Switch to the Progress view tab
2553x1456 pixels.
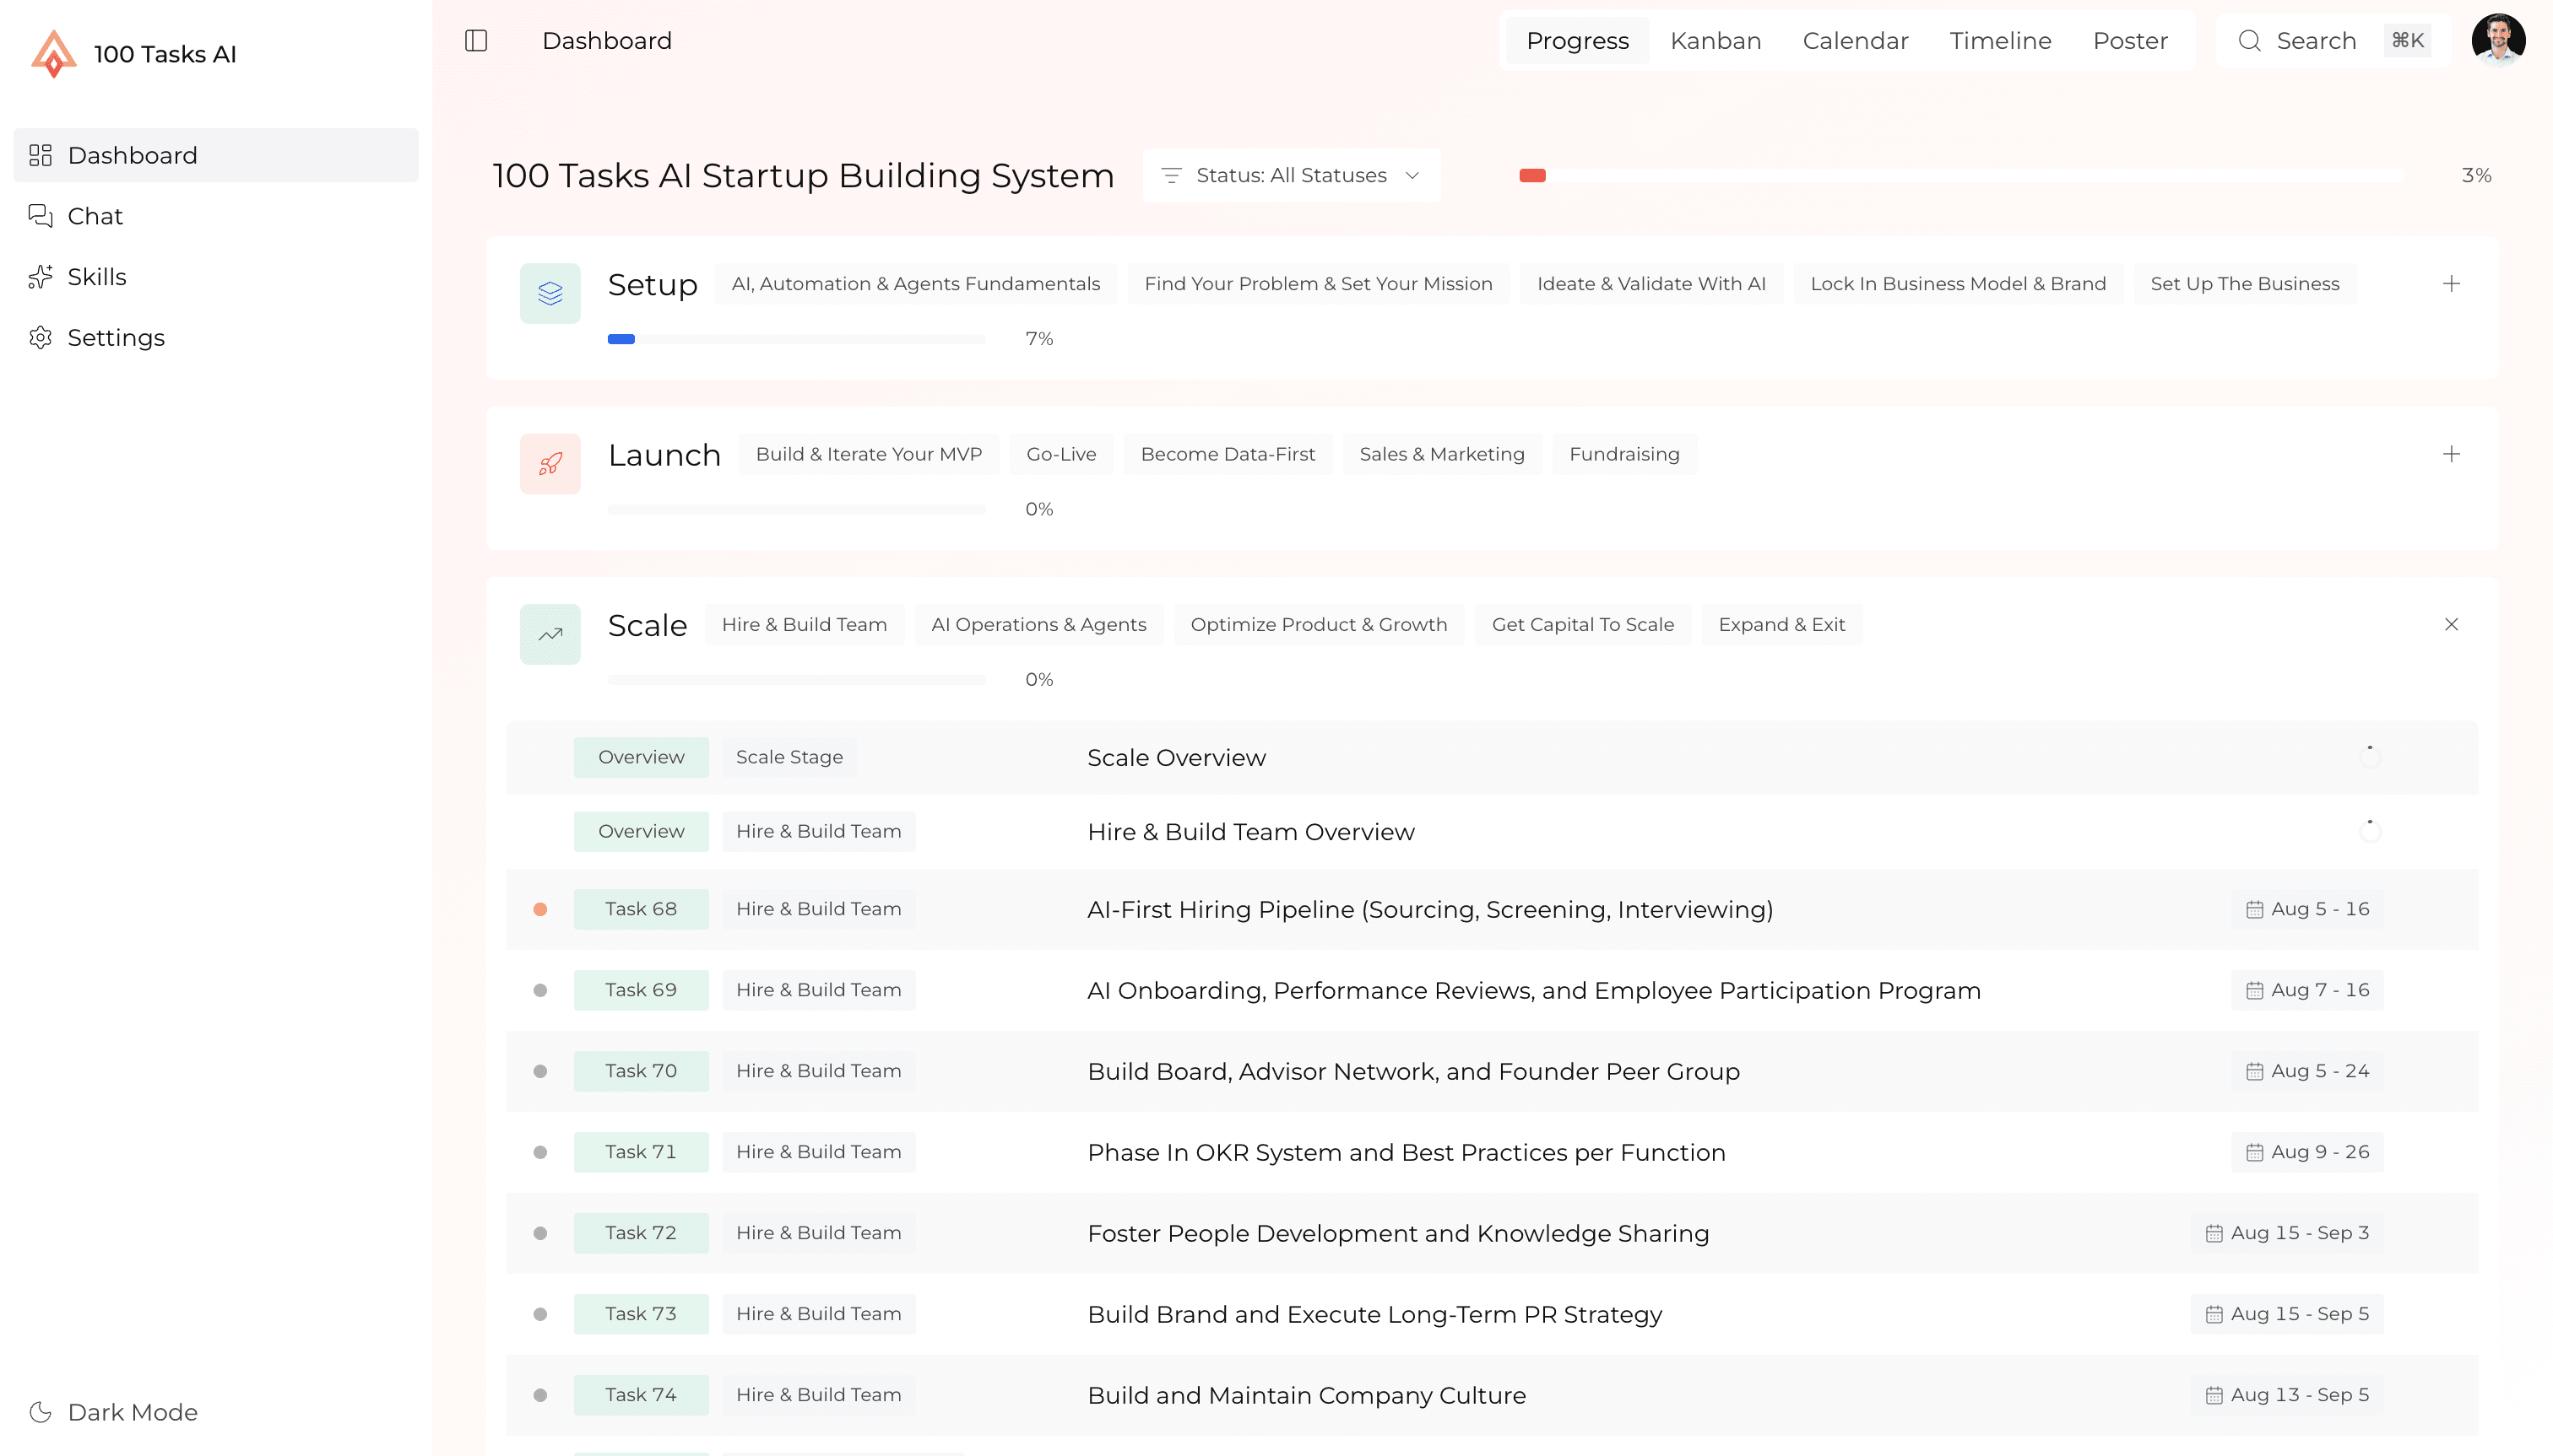1577,41
